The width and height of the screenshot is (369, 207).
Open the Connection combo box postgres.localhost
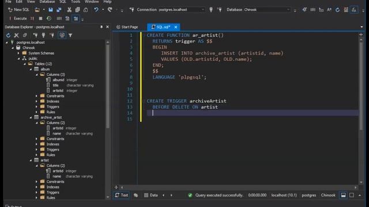[181, 10]
